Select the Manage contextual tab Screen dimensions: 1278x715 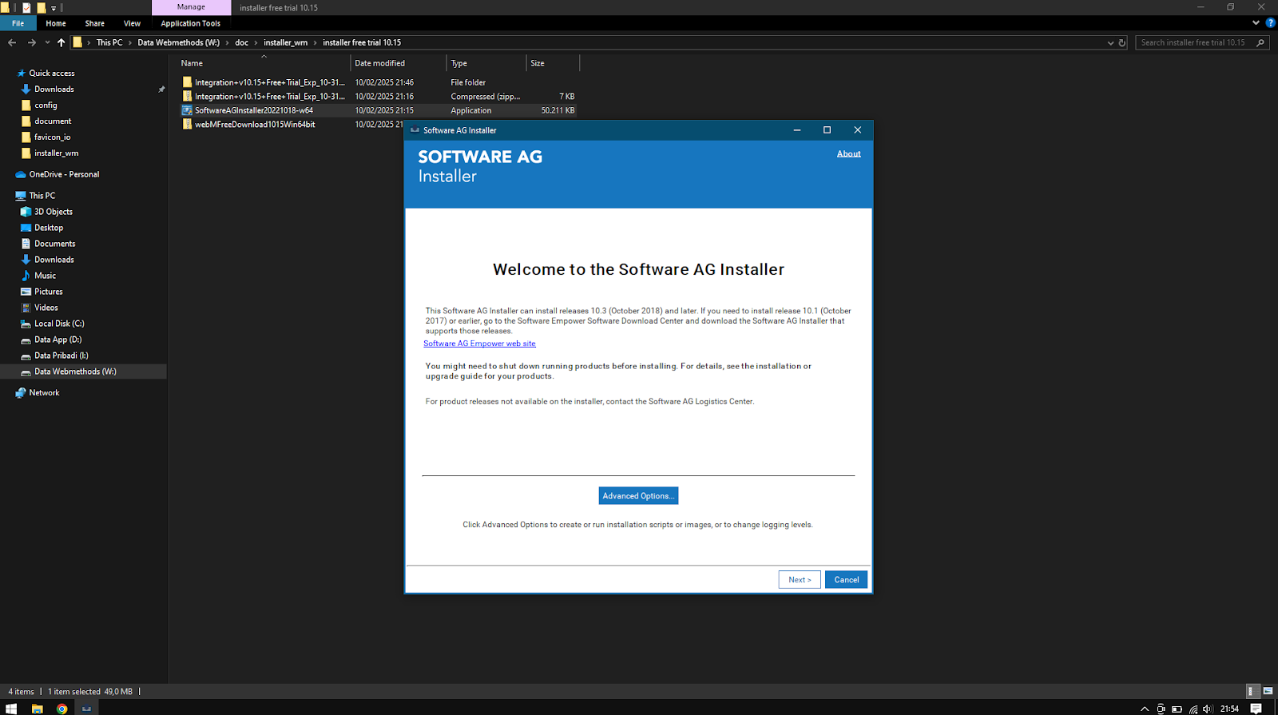[x=191, y=7]
